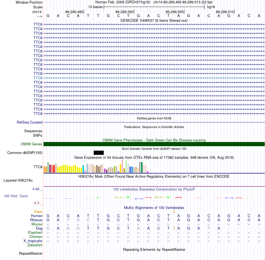The height and width of the screenshot is (260, 265).
Task: Click the '100 Vert. Cons' track label
Action: 16,196
